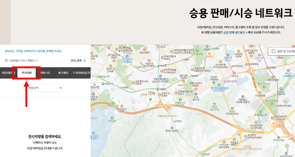
Task: Click the 사당휴먼시아 아파트 icon
Action: pyautogui.click(x=133, y=82)
